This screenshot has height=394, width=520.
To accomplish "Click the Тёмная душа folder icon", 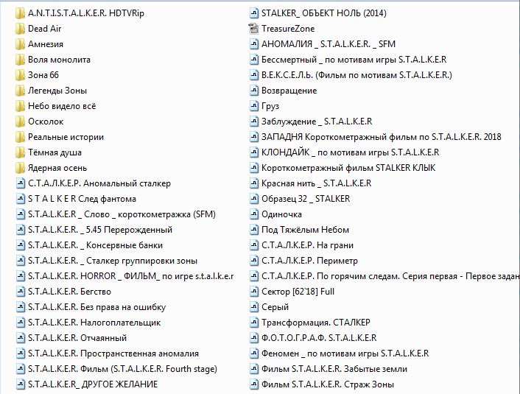I will point(20,152).
